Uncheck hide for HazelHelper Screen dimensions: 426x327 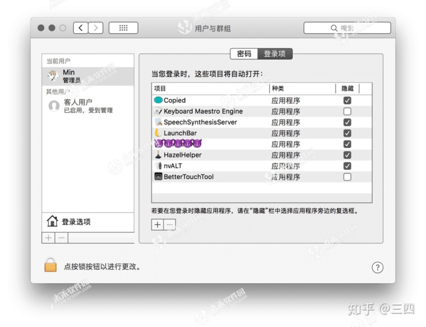[x=347, y=155]
